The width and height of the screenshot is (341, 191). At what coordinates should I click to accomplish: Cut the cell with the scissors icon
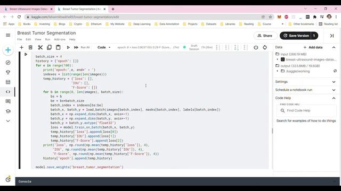(x=40, y=47)
